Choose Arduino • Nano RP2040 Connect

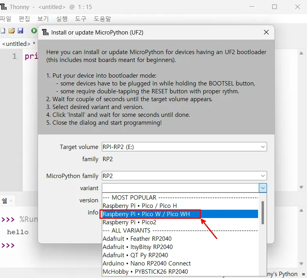(x=180, y=263)
